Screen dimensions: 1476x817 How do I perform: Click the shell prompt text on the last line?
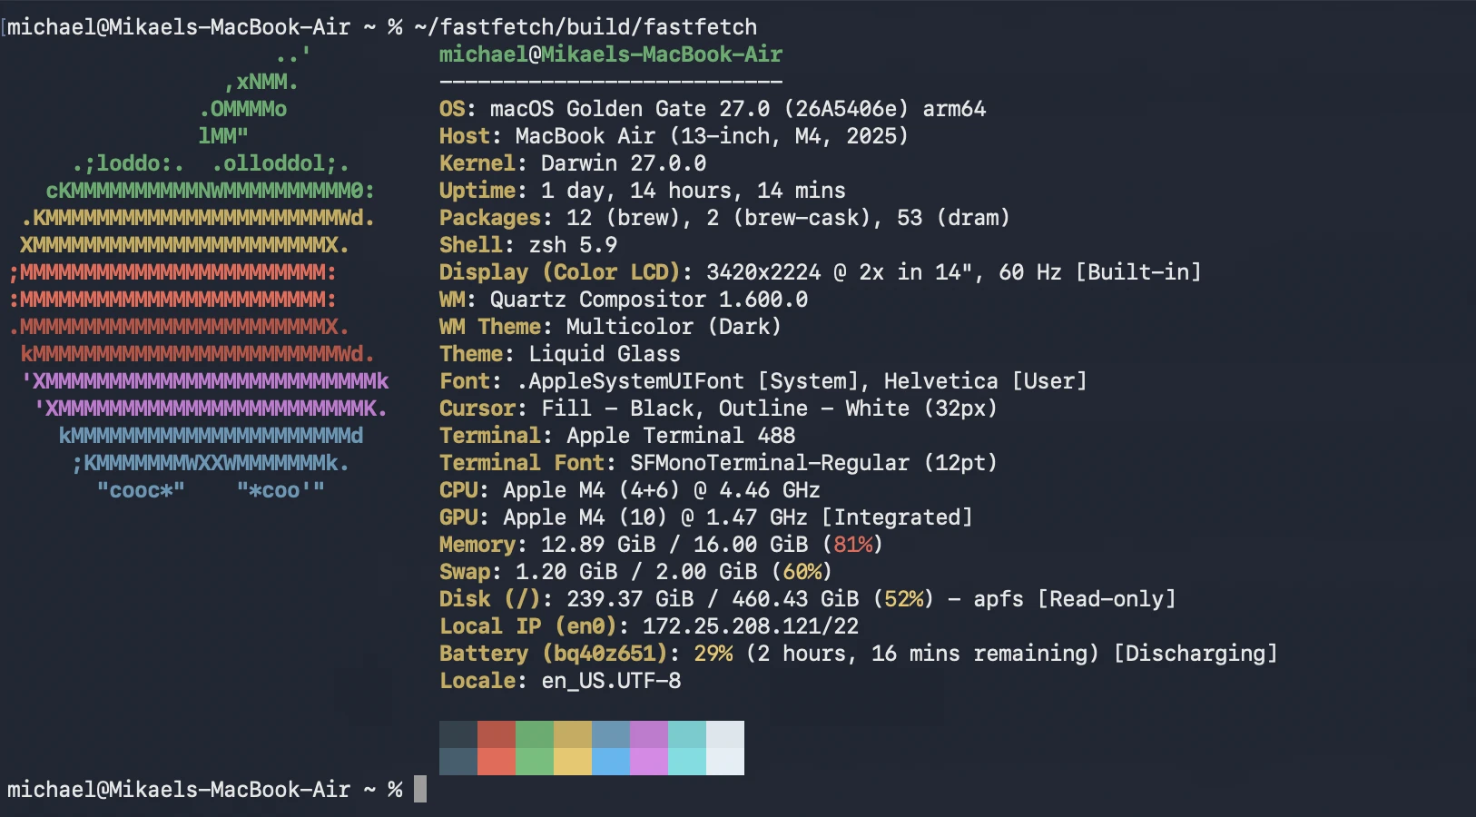(205, 790)
